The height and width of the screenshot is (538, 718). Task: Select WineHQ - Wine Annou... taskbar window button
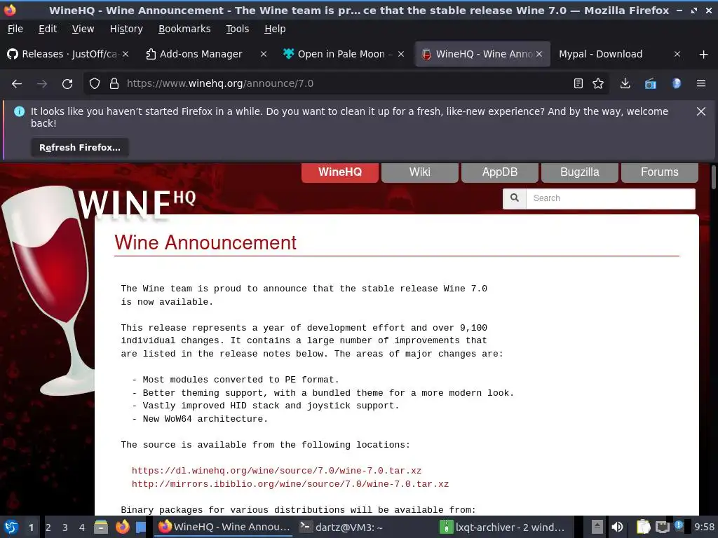click(x=224, y=527)
